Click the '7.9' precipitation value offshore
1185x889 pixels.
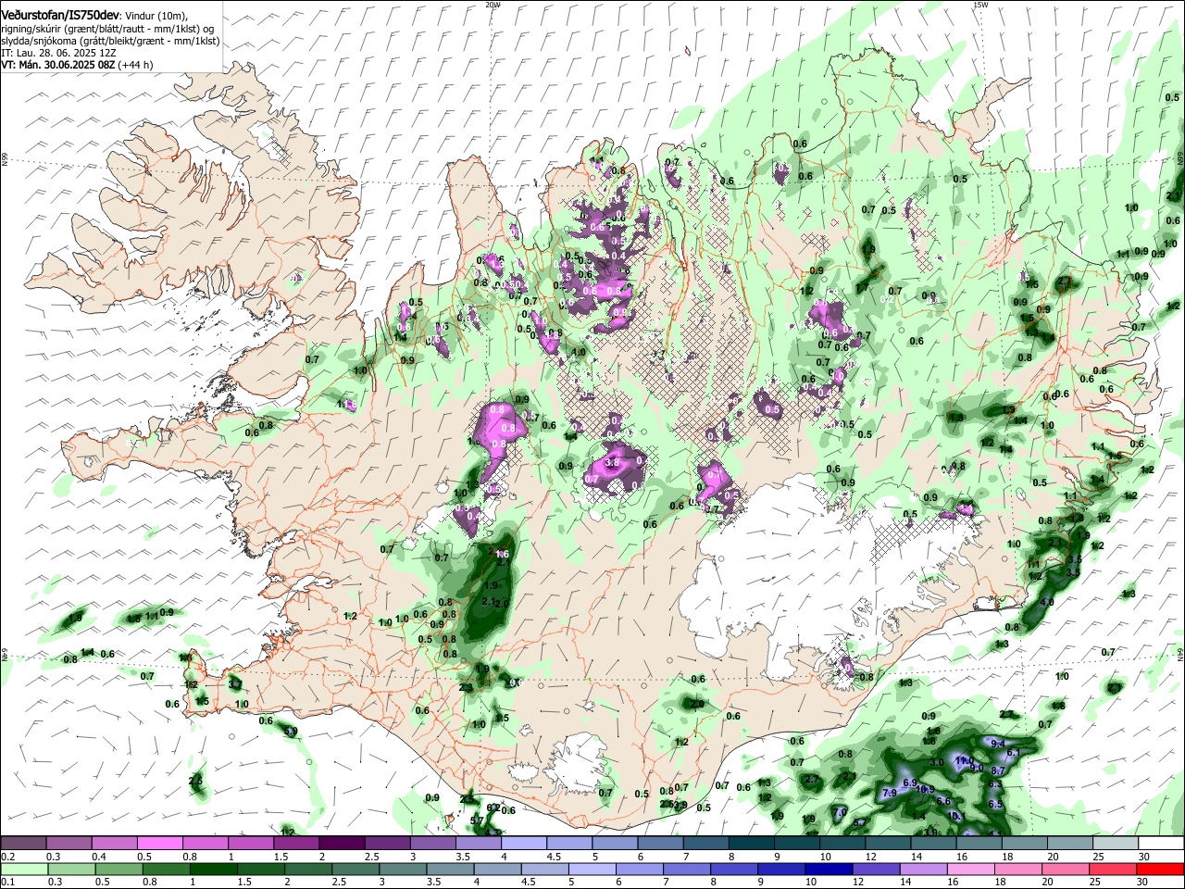tap(890, 794)
